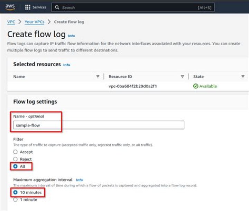
Task: Choose the 10 minutes interval option
Action: click(16, 192)
